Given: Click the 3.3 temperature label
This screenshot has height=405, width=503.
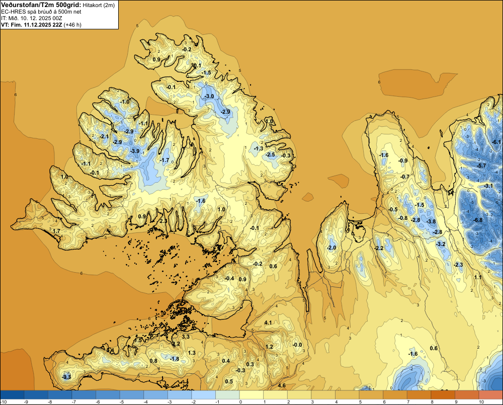Looking at the screenshot, I should coord(186,337).
